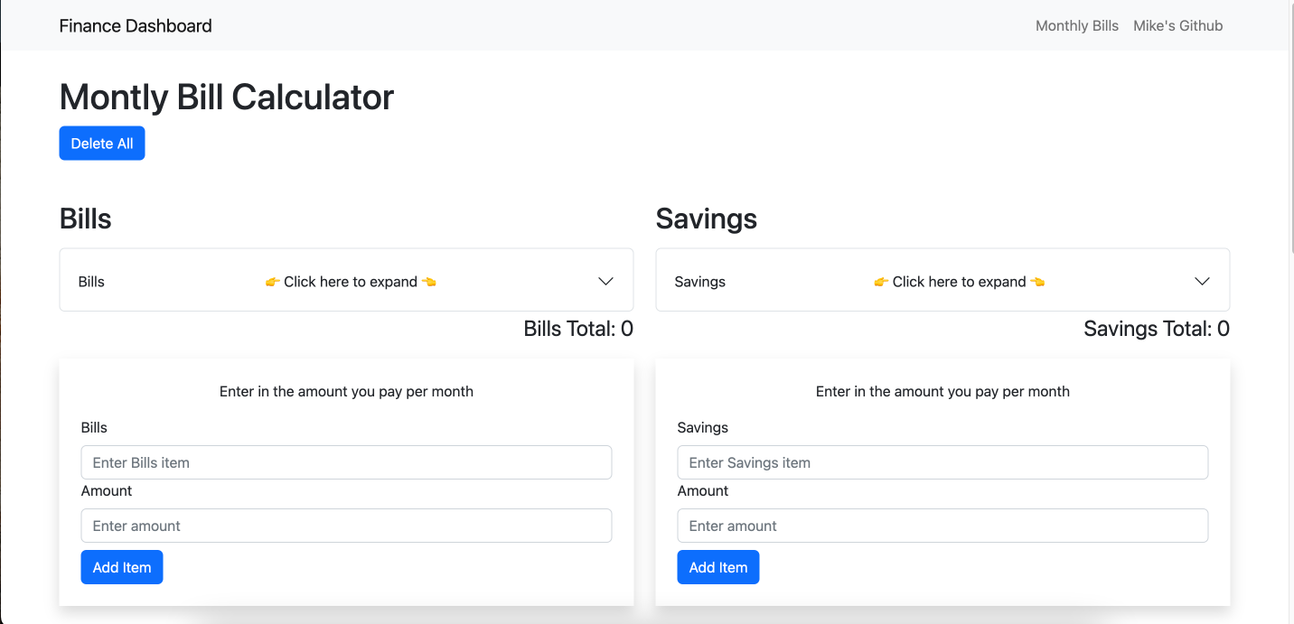Click the 'Bills Total: 0' text

[578, 329]
